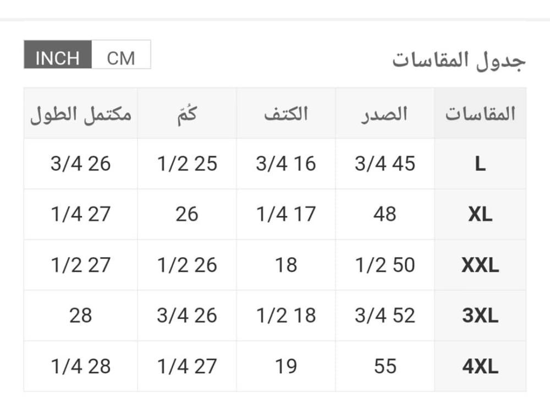Click the الكتف shoulder column header
This screenshot has height=407, width=550.
[x=286, y=114]
